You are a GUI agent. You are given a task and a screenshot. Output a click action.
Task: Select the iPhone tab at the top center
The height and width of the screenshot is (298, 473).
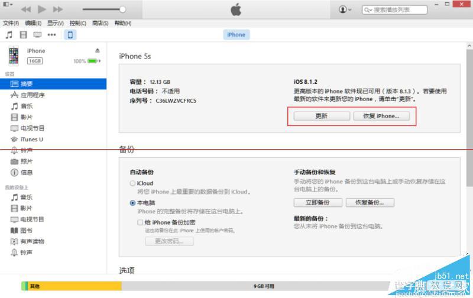(236, 35)
